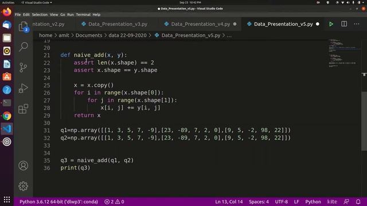Viewport: 367px width, 206px height.
Task: Change file encoding 'UTF-8'
Action: tap(282, 201)
